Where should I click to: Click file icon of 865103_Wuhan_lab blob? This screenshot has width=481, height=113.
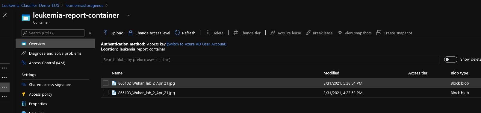(x=114, y=93)
